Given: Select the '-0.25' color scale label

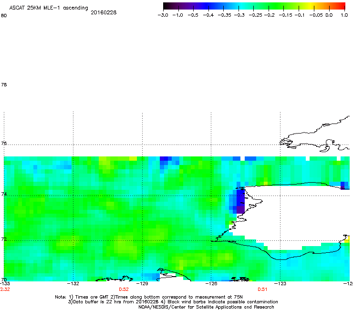Looking at the screenshot, I should pos(255,15).
